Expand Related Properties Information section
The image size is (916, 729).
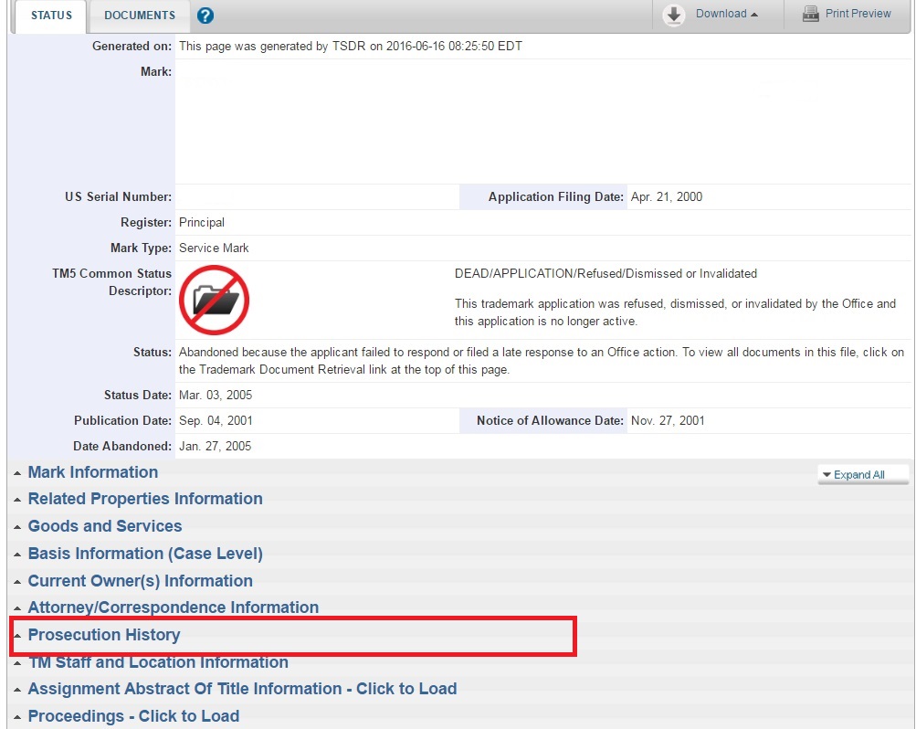145,499
